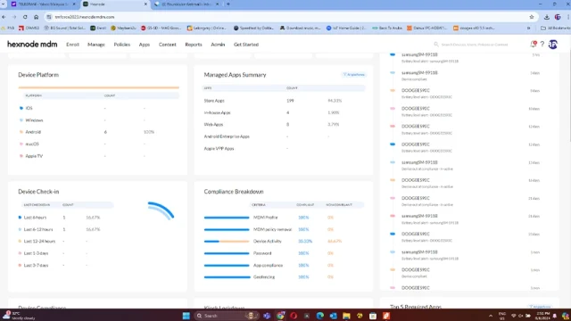Open the Admin menu
The image size is (571, 321).
click(x=218, y=45)
